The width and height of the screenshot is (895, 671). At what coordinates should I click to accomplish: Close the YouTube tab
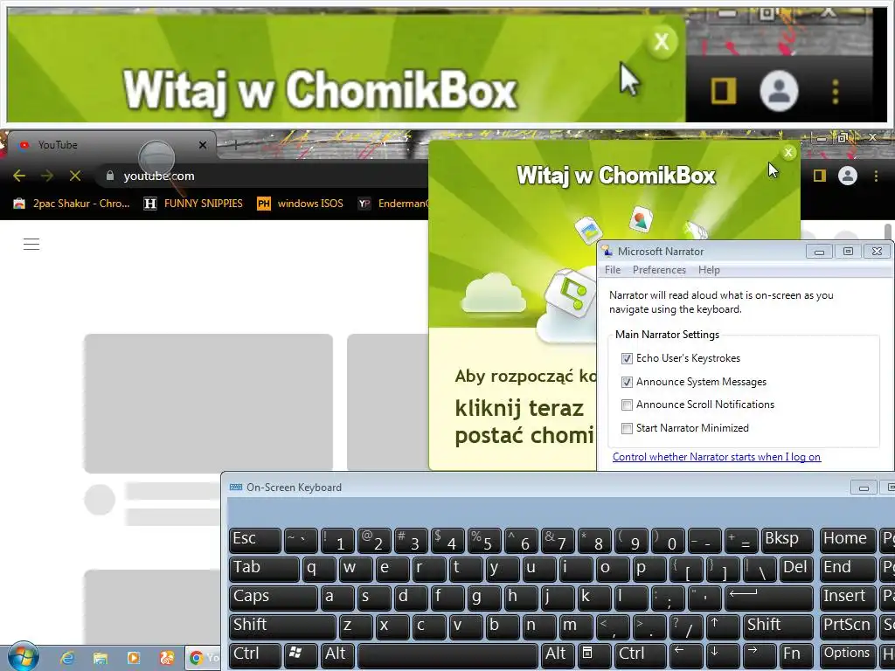(203, 145)
